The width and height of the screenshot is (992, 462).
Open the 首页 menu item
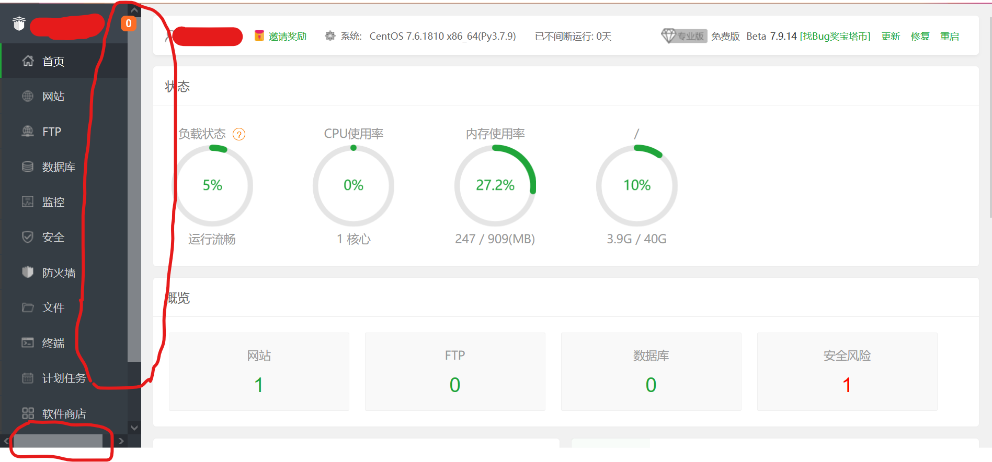tap(64, 61)
